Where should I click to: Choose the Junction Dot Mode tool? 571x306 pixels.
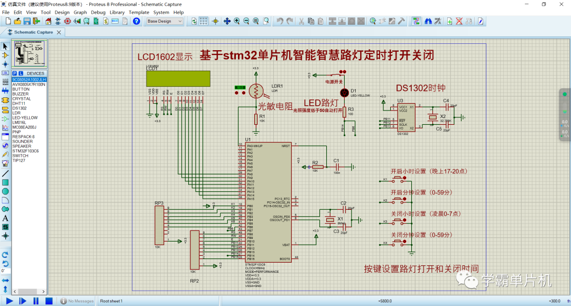5,64
